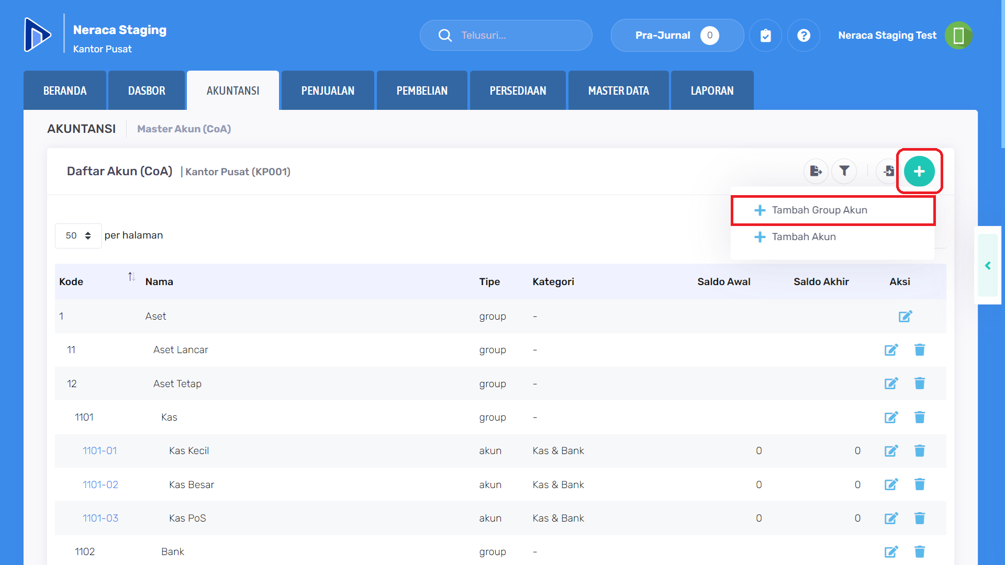Click the Neraca logo icon
The width and height of the screenshot is (1005, 565).
[38, 35]
